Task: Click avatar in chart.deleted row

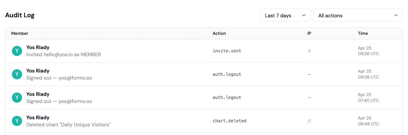Action: click(17, 121)
